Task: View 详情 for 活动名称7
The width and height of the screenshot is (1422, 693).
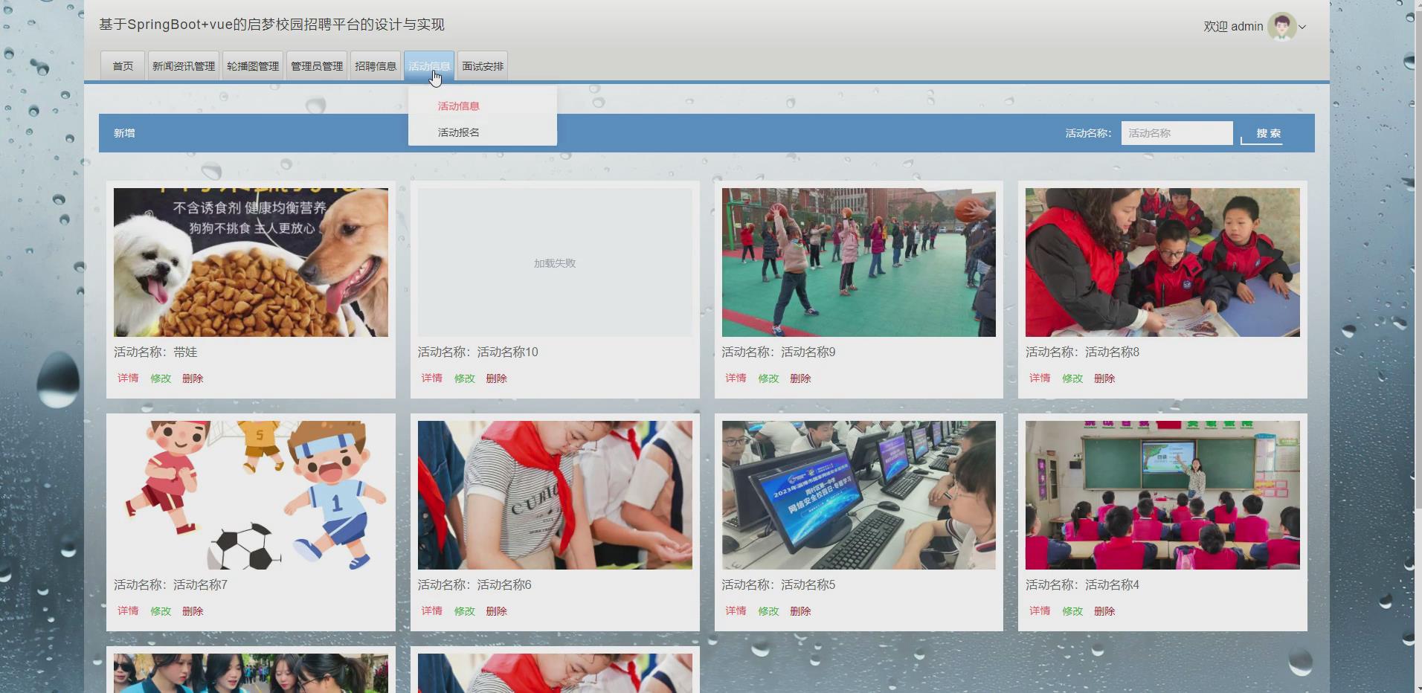Action: [128, 610]
